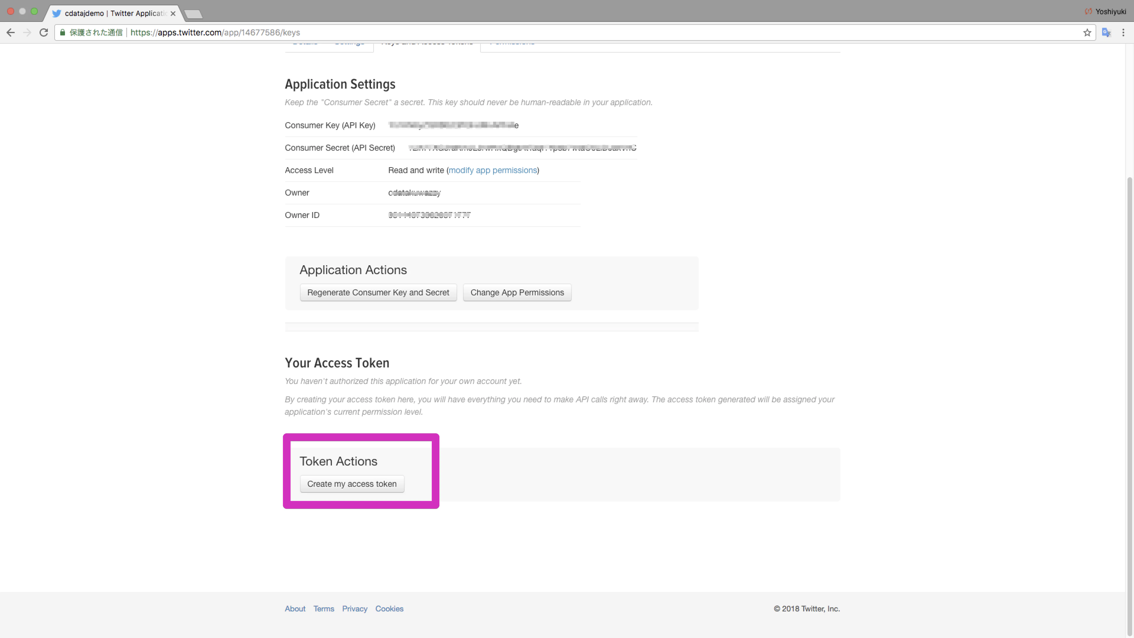This screenshot has width=1134, height=638.
Task: Open the About footer link
Action: pos(295,608)
